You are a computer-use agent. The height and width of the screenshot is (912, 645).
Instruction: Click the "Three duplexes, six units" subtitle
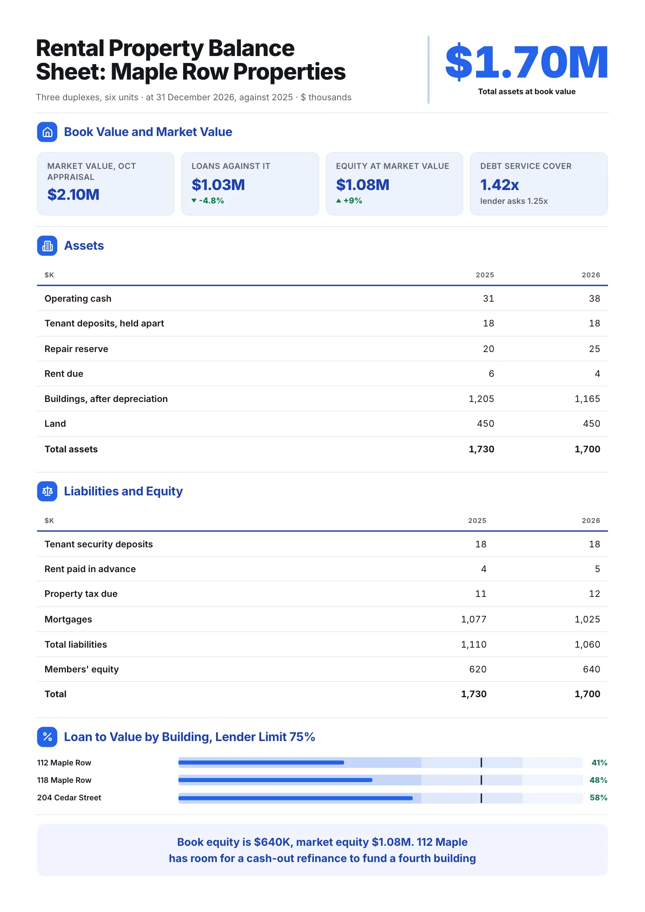[194, 97]
